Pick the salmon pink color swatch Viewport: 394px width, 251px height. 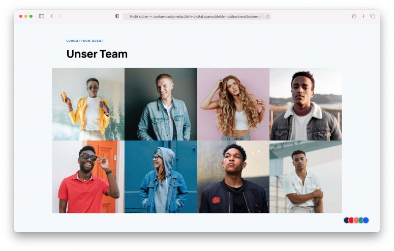pyautogui.click(x=356, y=220)
